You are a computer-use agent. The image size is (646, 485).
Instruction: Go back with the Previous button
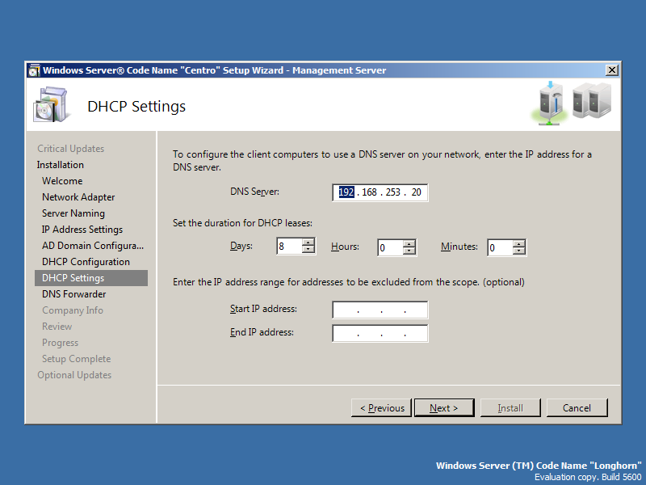click(381, 408)
